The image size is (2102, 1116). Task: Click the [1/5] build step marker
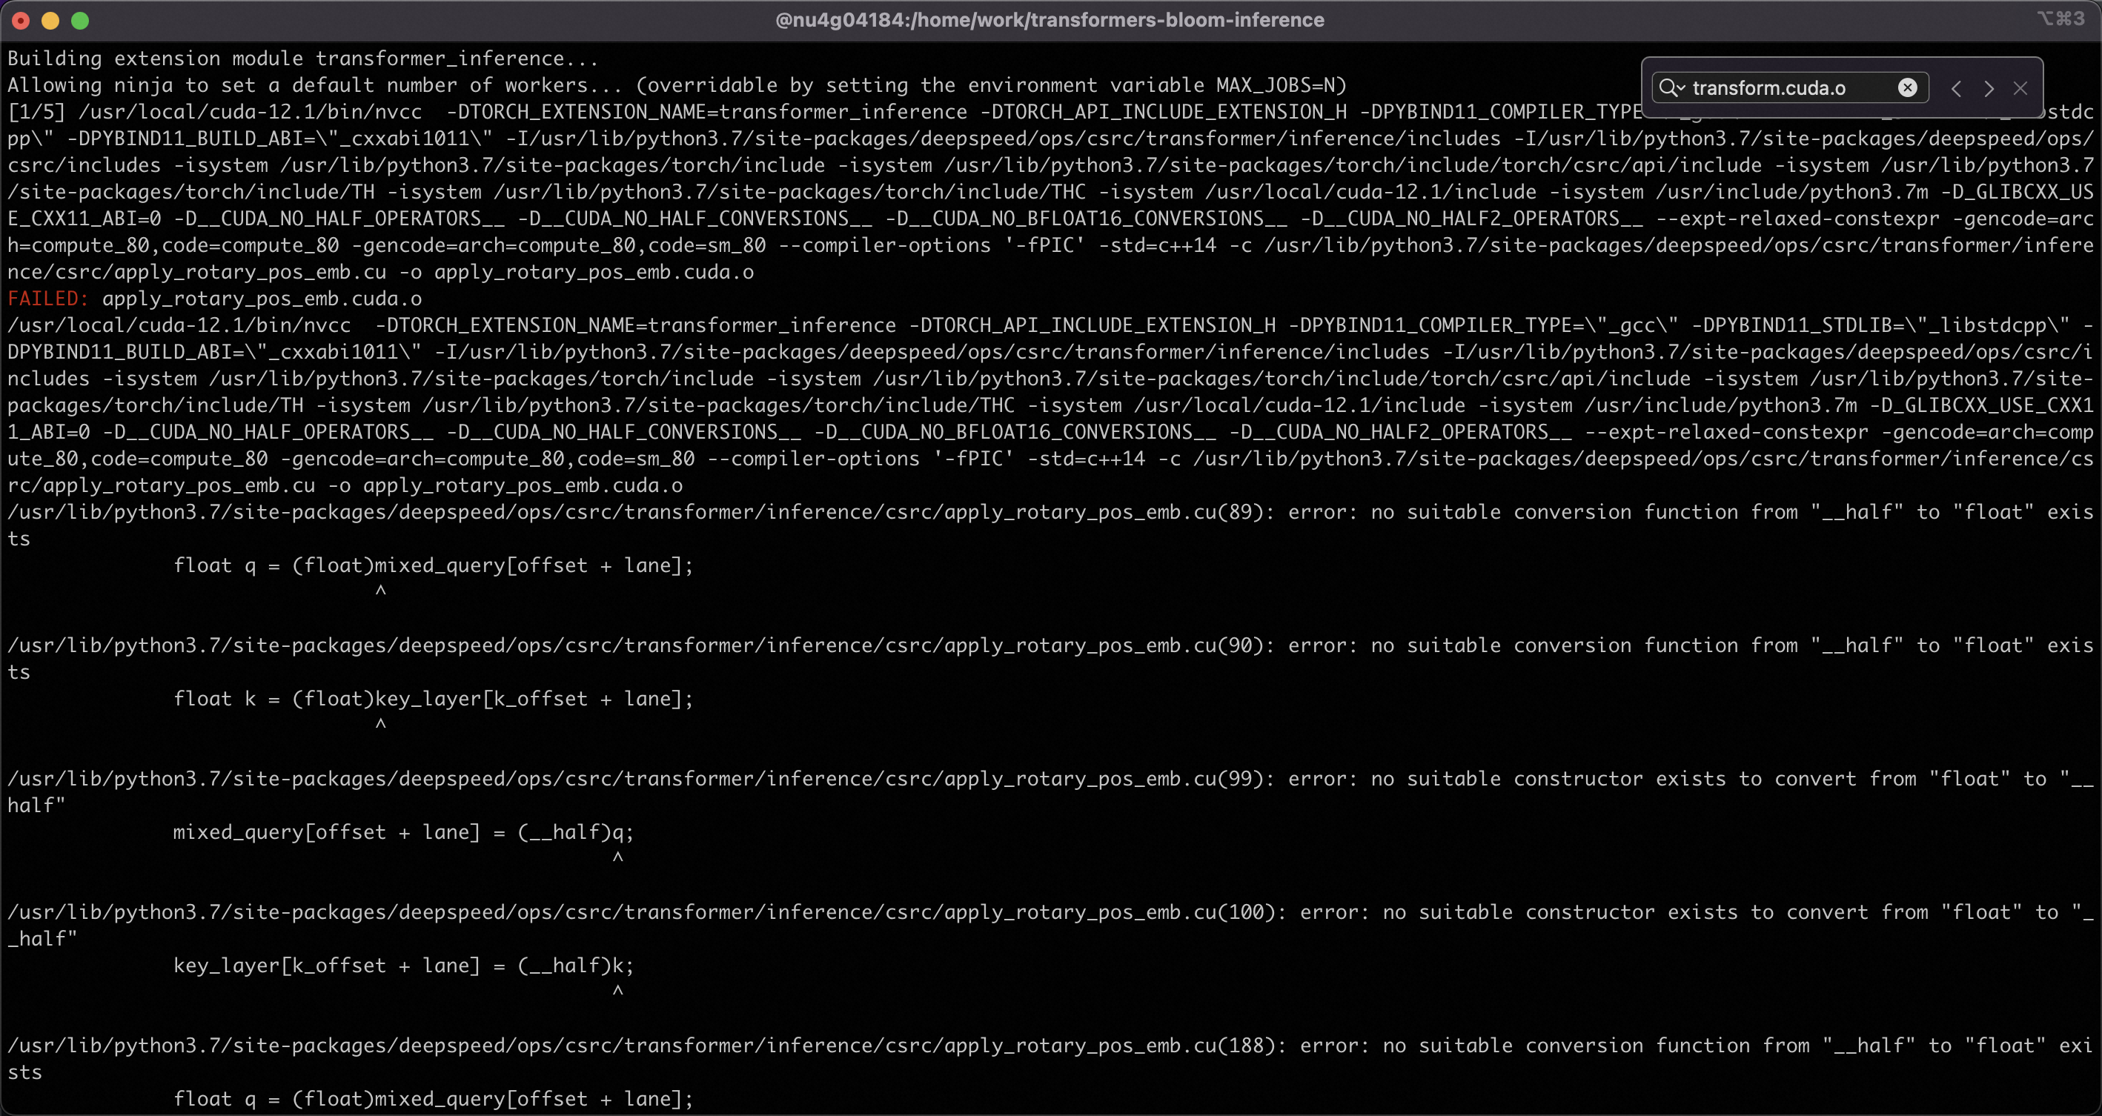pos(36,112)
